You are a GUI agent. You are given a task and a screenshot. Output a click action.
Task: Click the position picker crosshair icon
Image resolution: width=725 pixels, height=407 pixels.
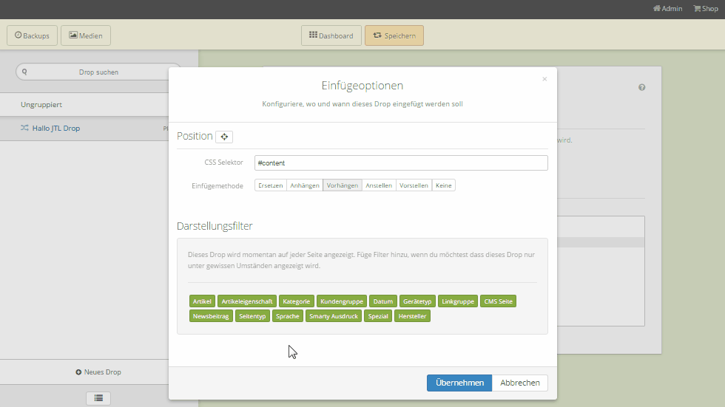click(224, 137)
